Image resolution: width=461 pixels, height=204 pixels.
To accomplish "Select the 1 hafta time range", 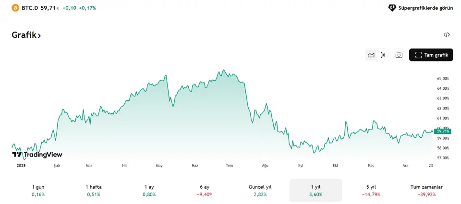I will 94,190.
